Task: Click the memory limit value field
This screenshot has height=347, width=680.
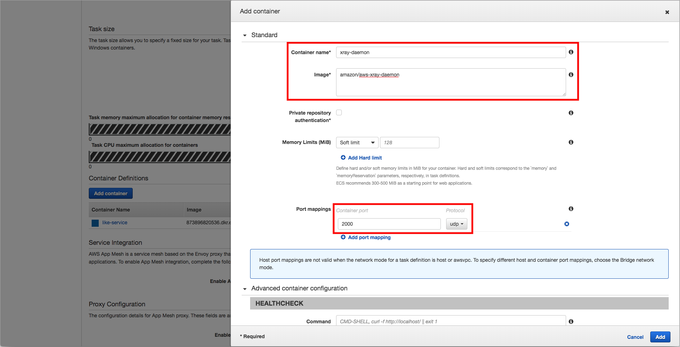Action: pyautogui.click(x=409, y=143)
